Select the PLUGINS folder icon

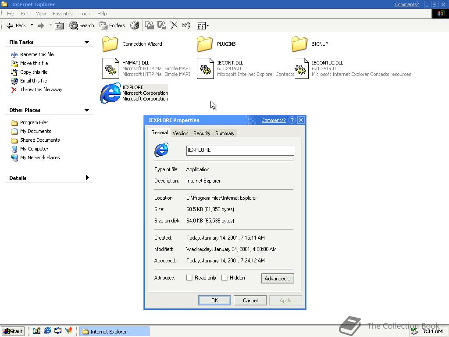click(x=205, y=44)
